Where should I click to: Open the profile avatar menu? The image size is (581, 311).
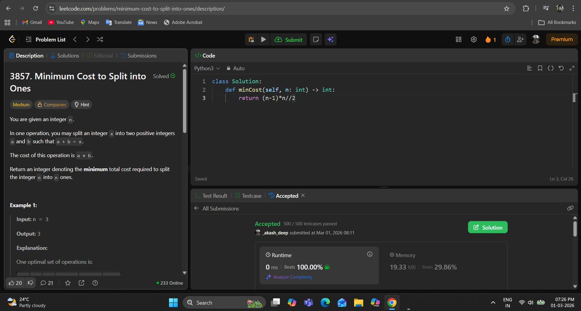pos(536,40)
